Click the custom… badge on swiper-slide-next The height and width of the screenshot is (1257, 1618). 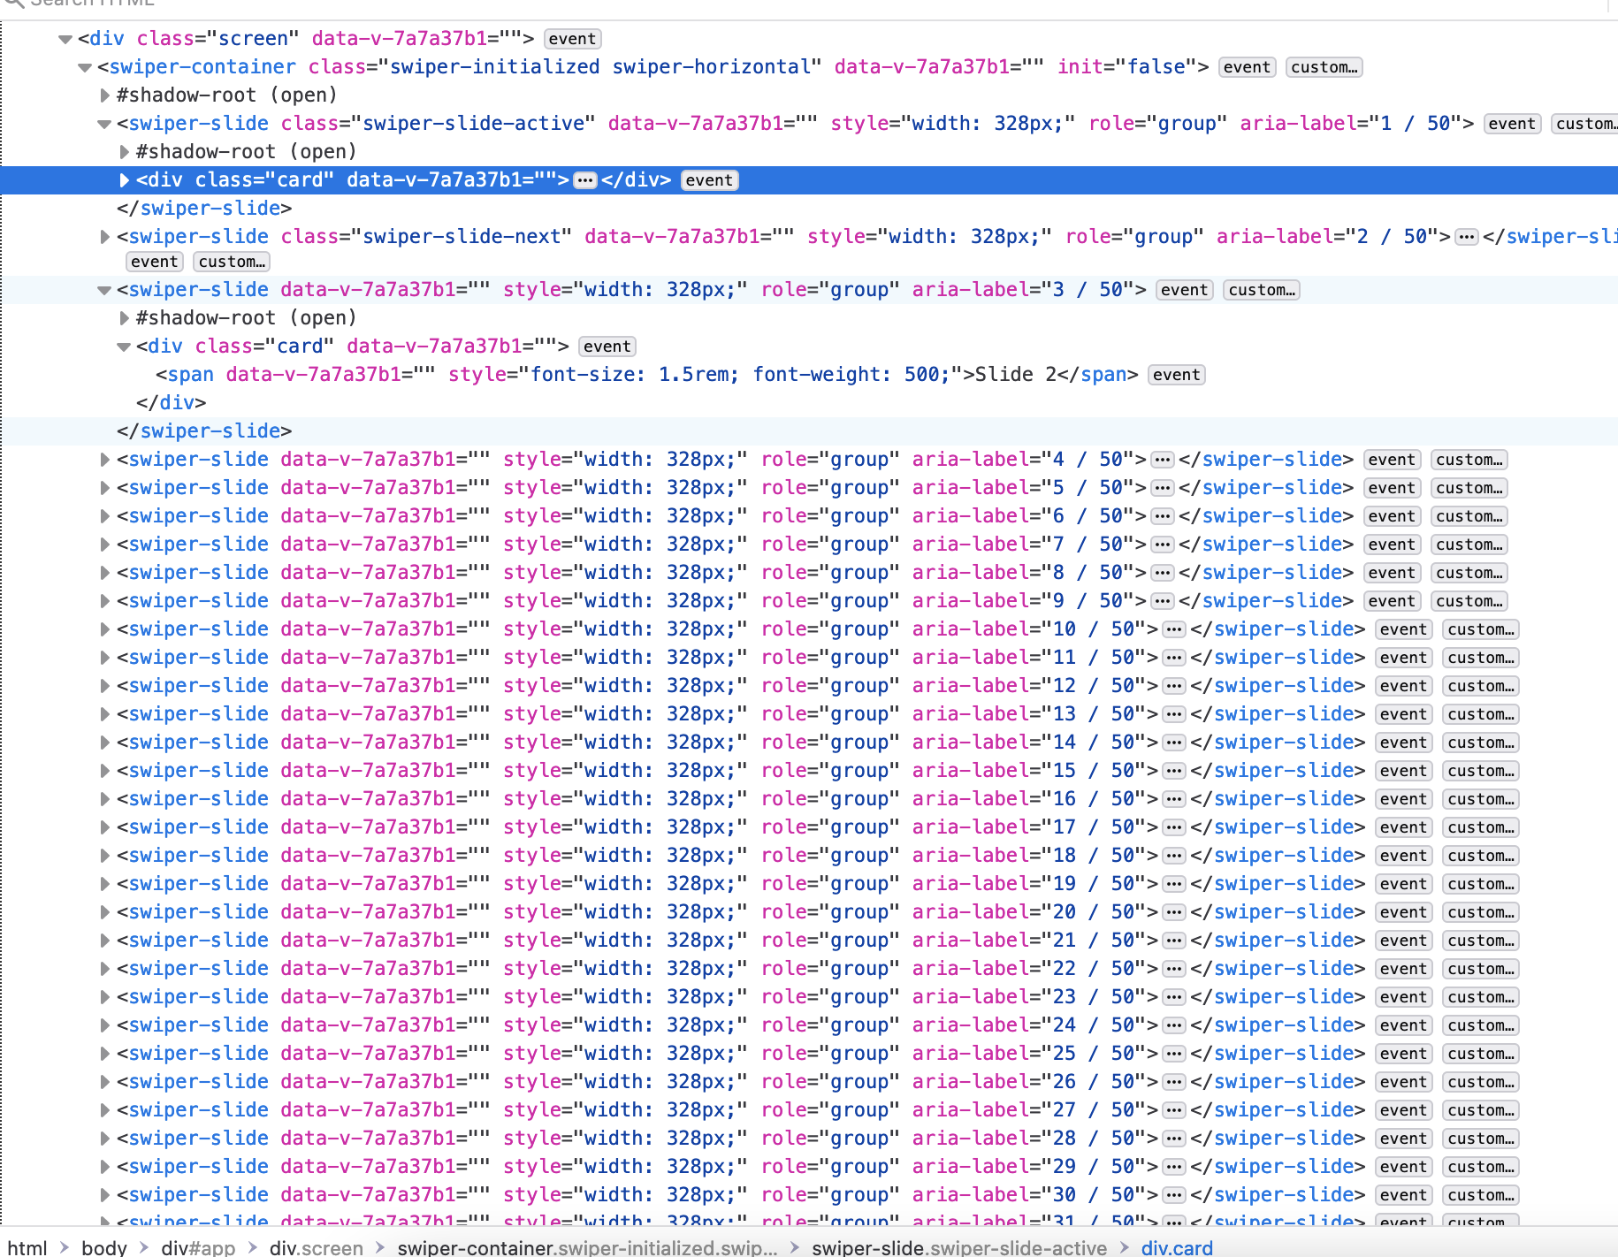(x=231, y=261)
